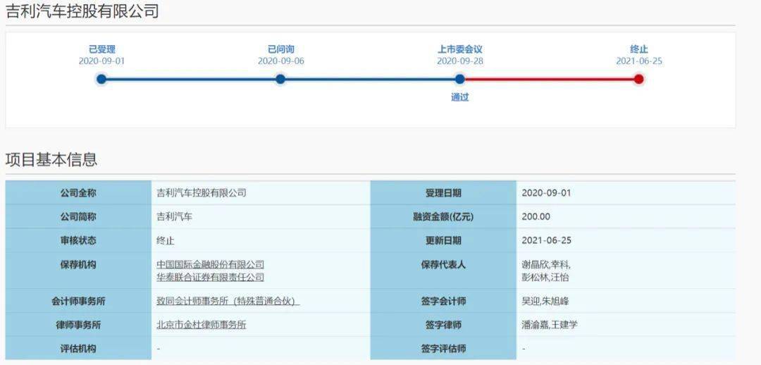The image size is (761, 365).
Task: Select the 终止 stage label above timeline
Action: [639, 49]
